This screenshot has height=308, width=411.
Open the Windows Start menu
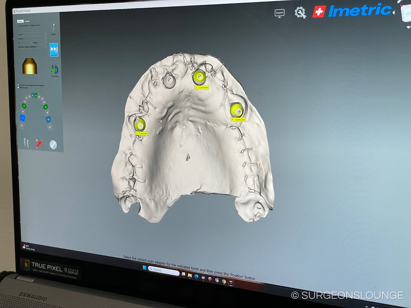[x=145, y=268]
